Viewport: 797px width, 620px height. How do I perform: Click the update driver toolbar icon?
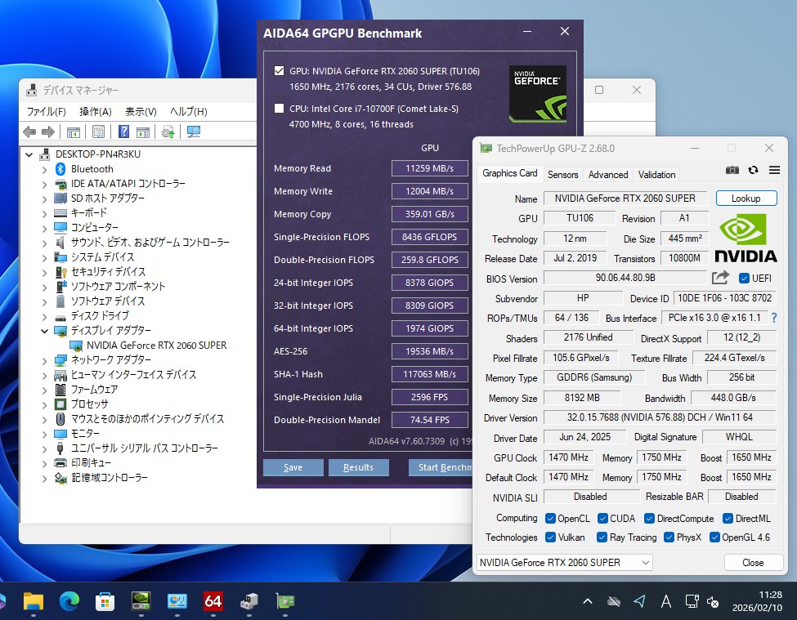168,132
